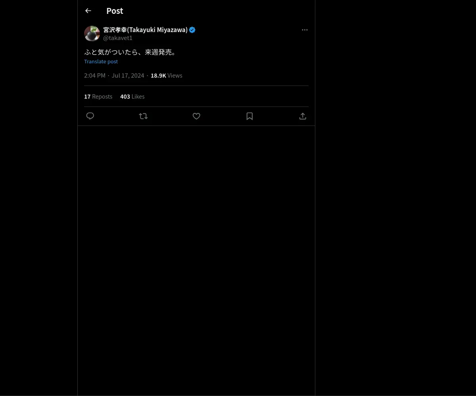This screenshot has width=476, height=396.
Task: Show the 403 Likes list
Action: coord(132,96)
